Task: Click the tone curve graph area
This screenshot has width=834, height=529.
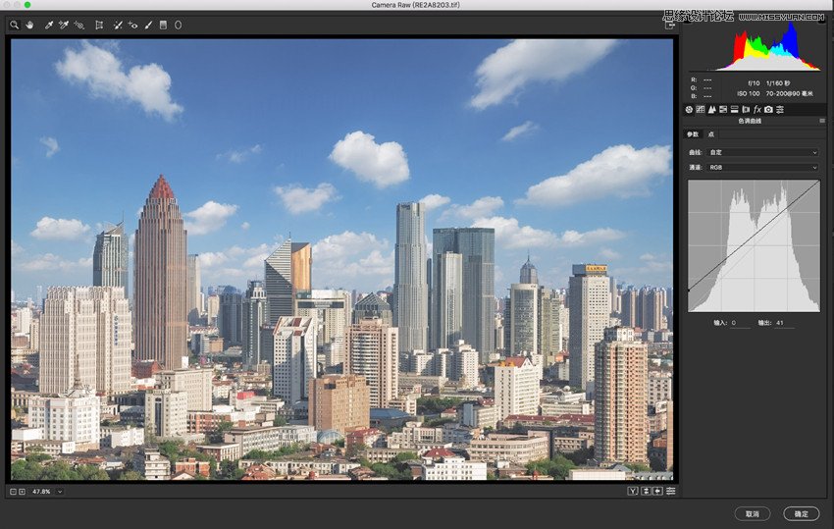Action: point(754,245)
